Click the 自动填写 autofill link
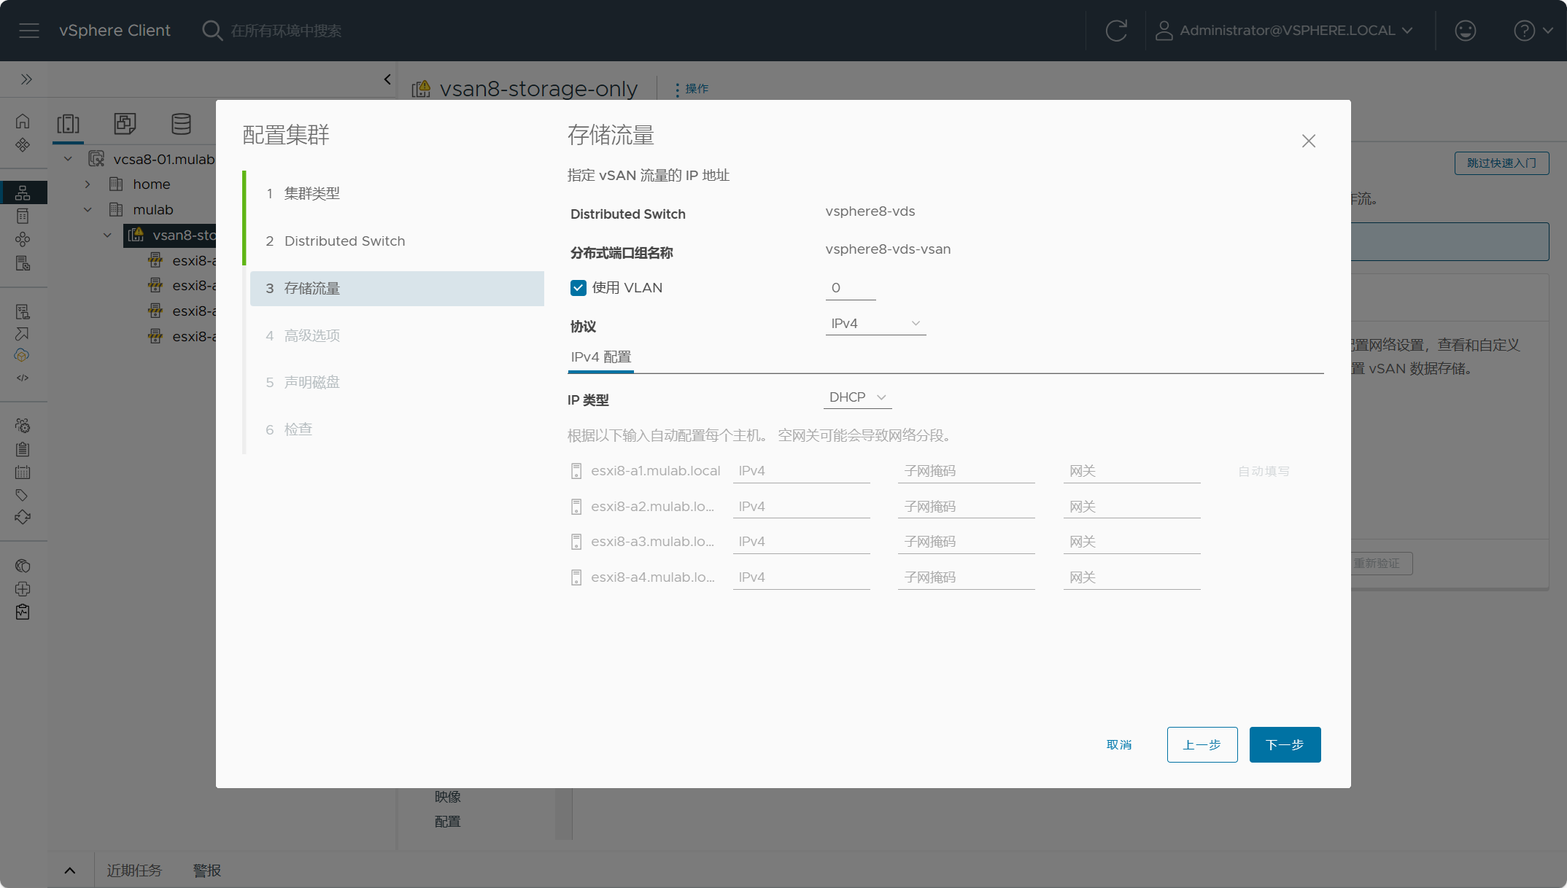The width and height of the screenshot is (1567, 888). pos(1264,472)
